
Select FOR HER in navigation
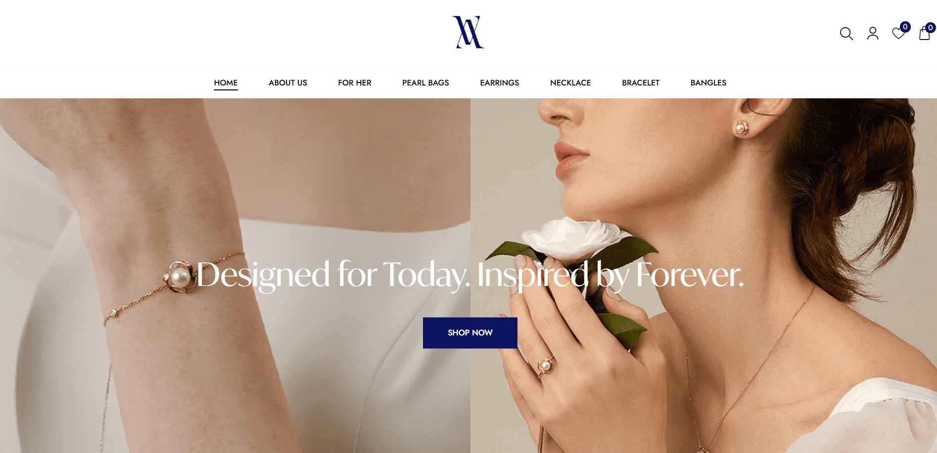(355, 83)
